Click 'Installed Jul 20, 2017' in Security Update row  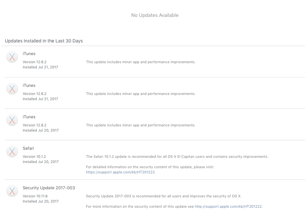pos(41,202)
